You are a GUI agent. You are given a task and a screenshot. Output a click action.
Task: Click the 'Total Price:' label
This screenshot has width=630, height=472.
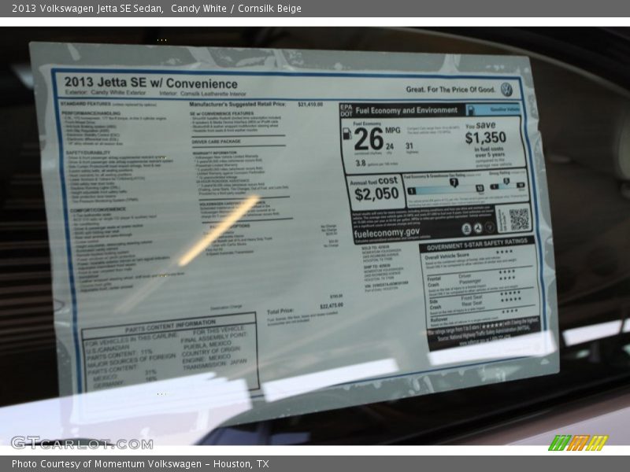(280, 312)
